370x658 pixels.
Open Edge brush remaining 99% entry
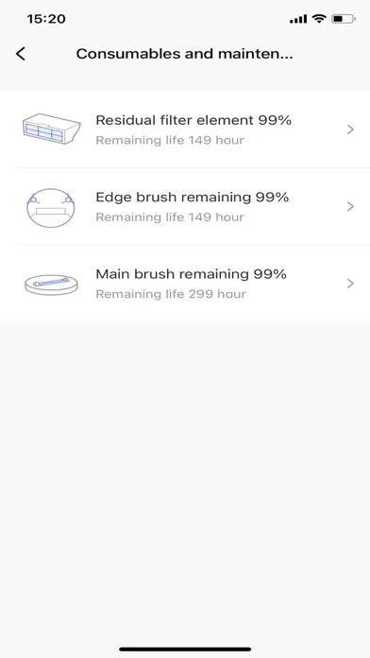185,206
